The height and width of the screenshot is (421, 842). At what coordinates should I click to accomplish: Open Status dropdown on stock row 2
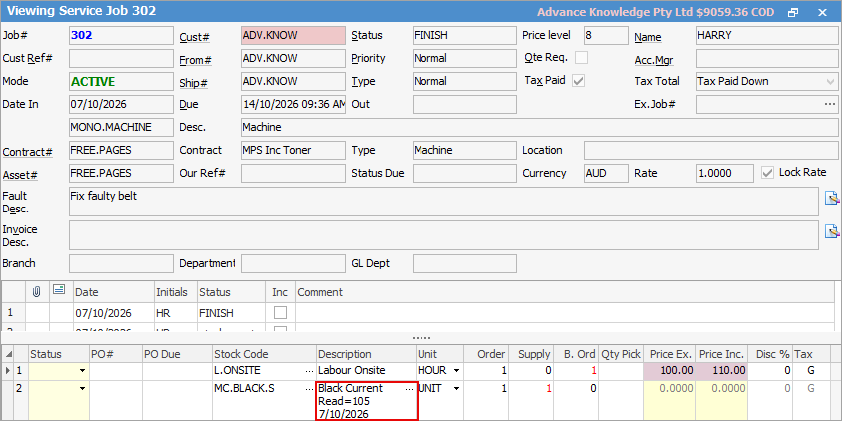82,389
